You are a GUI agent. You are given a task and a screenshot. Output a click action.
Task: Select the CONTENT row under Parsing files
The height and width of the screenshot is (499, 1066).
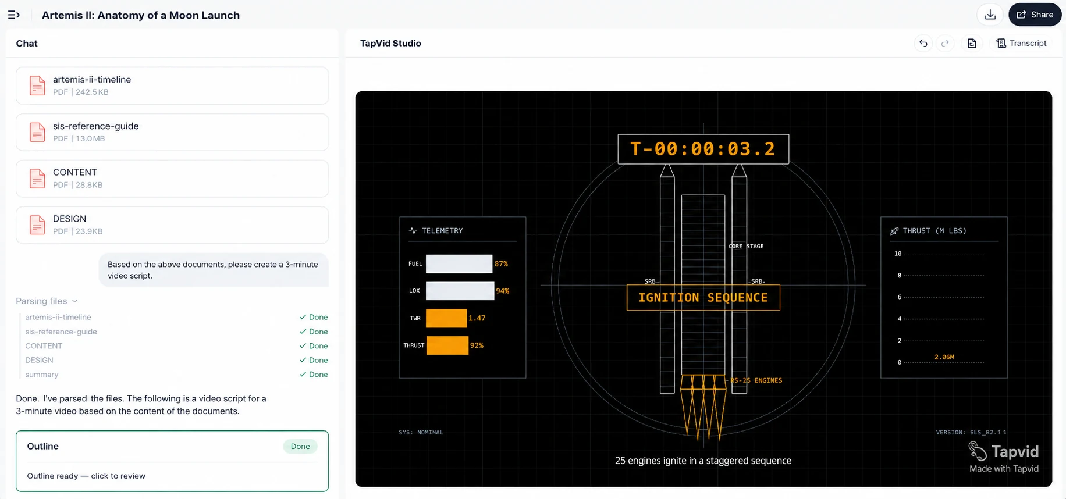click(176, 345)
